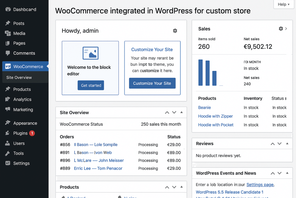This screenshot has width=296, height=198.
Task: Click the 250 sales this month text
Action: 161,124
